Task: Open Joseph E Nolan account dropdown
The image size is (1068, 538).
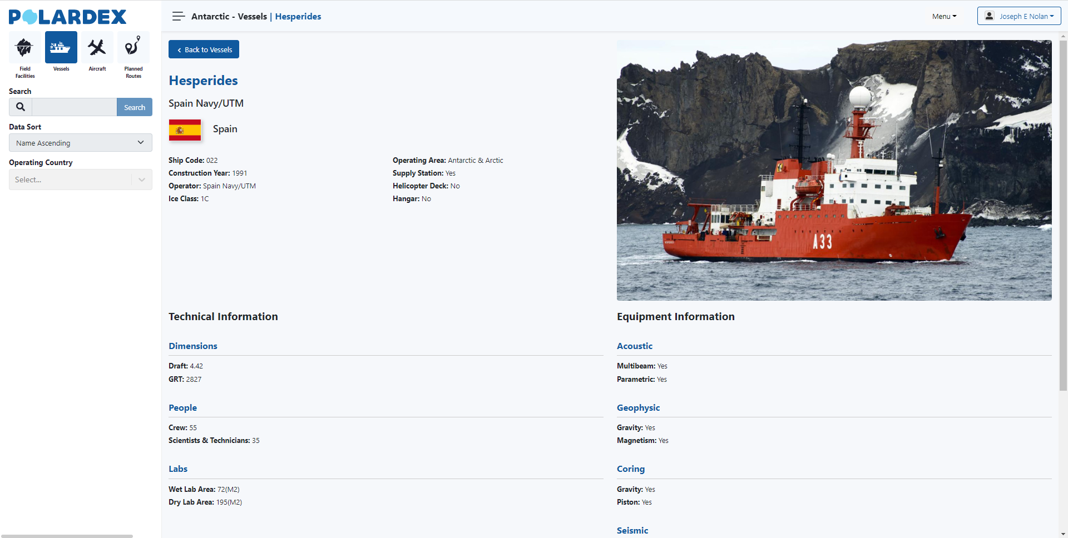Action: [1019, 16]
